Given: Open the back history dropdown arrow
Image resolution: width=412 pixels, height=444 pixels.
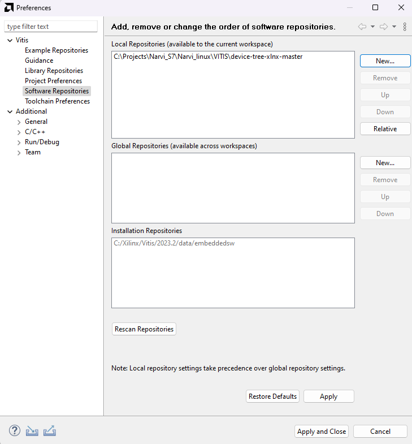Looking at the screenshot, I should coord(372,27).
